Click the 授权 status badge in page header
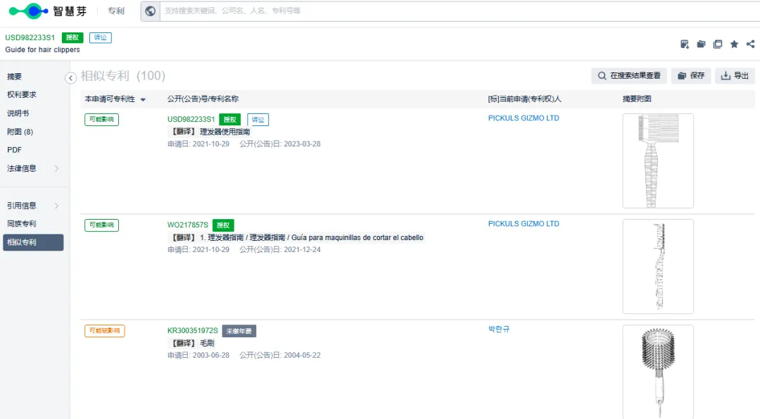Image resolution: width=760 pixels, height=419 pixels. click(72, 38)
